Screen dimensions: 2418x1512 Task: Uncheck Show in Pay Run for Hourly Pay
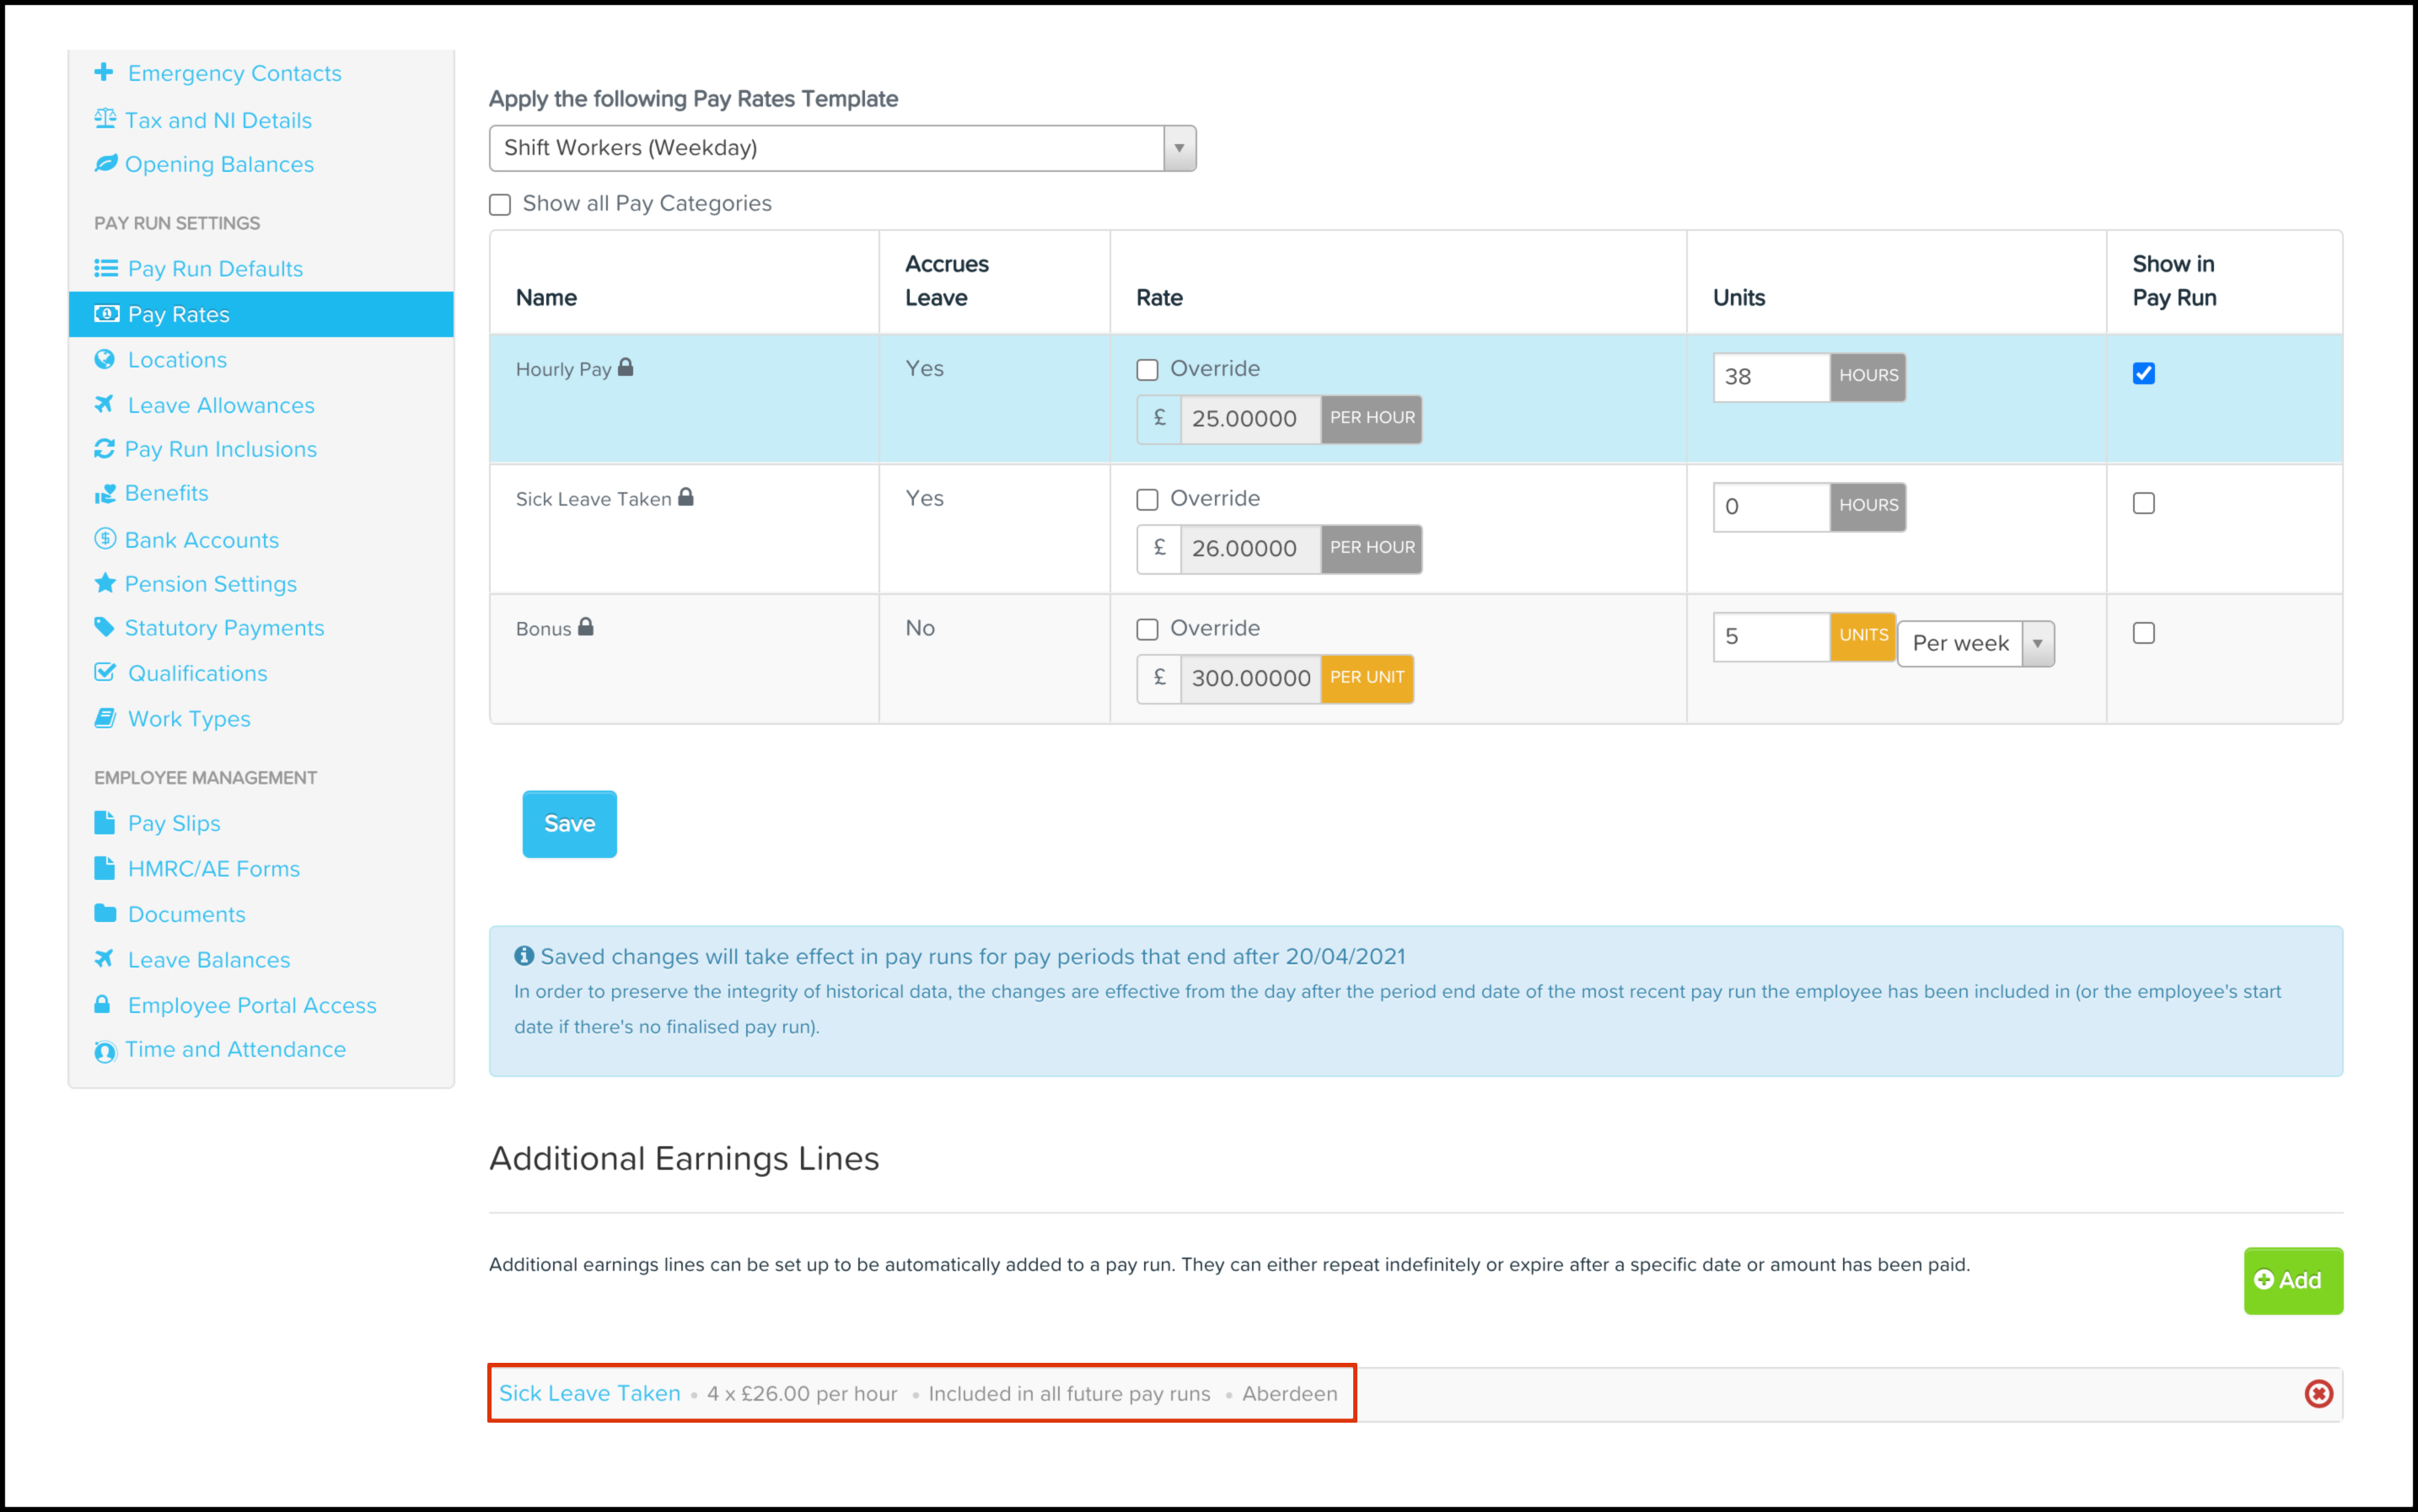click(2143, 374)
